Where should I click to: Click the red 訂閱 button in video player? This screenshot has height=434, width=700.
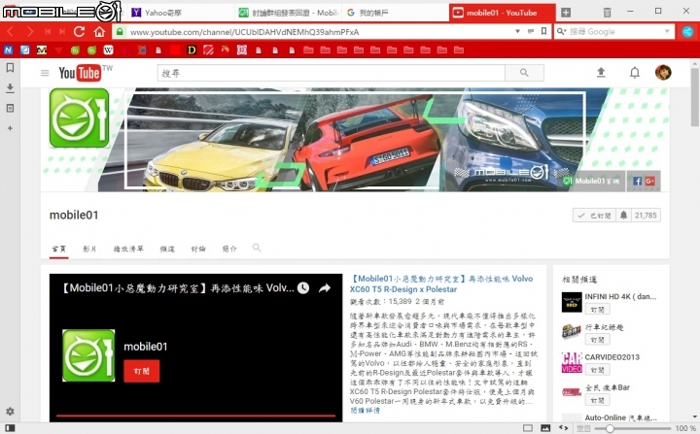pyautogui.click(x=142, y=371)
